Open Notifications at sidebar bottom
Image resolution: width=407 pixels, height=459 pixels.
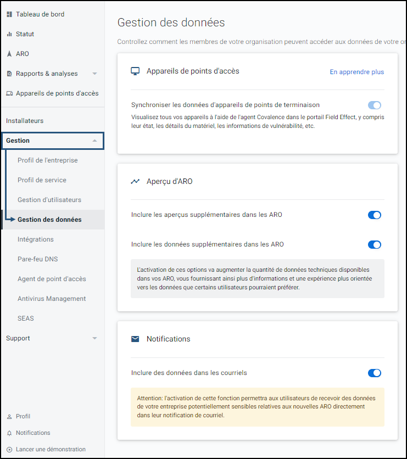point(33,433)
